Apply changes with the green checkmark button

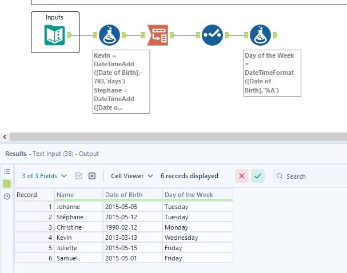pyautogui.click(x=258, y=176)
